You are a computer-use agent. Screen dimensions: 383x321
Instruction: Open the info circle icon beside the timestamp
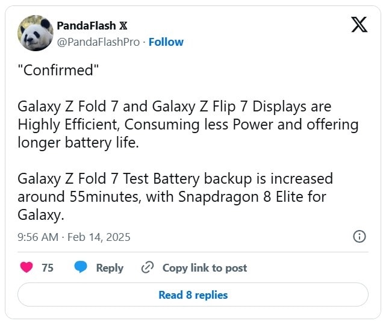click(x=359, y=237)
